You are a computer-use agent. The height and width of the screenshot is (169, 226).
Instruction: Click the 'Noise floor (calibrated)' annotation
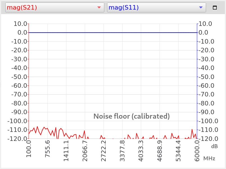click(132, 116)
